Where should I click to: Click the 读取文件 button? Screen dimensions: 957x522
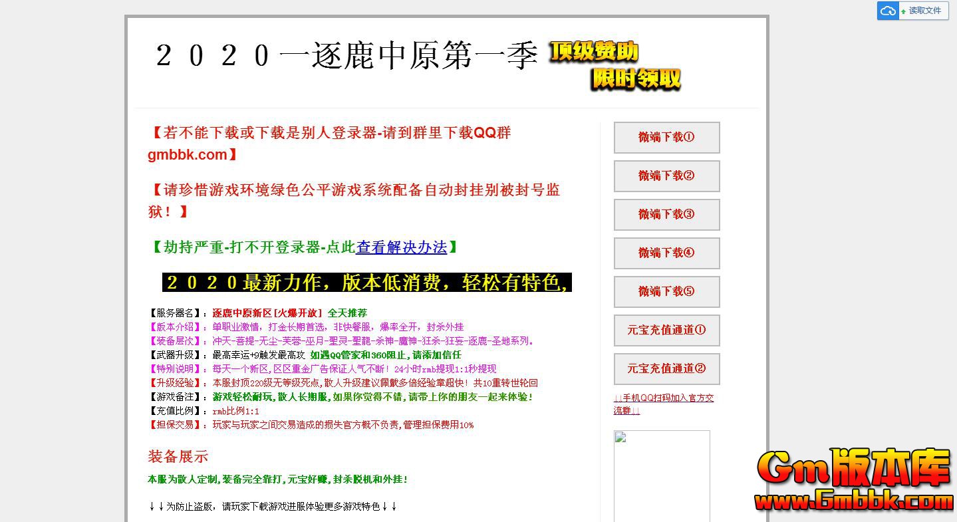click(x=922, y=11)
